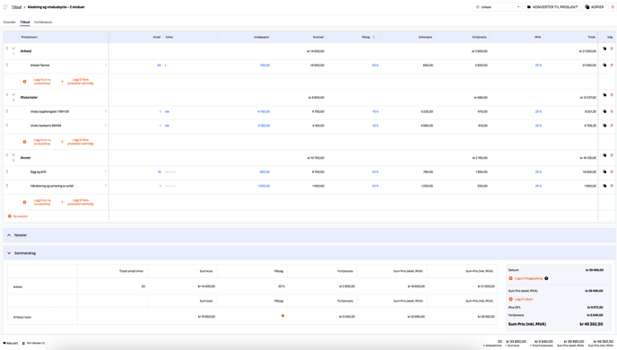The width and height of the screenshot is (617, 350).
Task: Open the Enhet dropdown for Rigg og drift
Action: [x=170, y=171]
